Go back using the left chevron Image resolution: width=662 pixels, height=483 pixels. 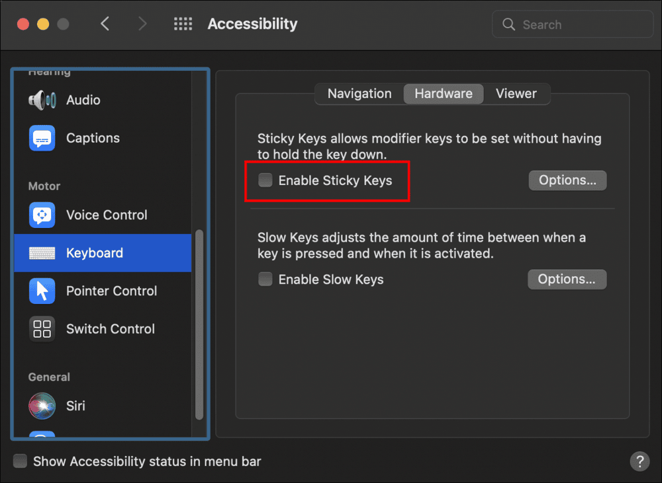tap(105, 24)
